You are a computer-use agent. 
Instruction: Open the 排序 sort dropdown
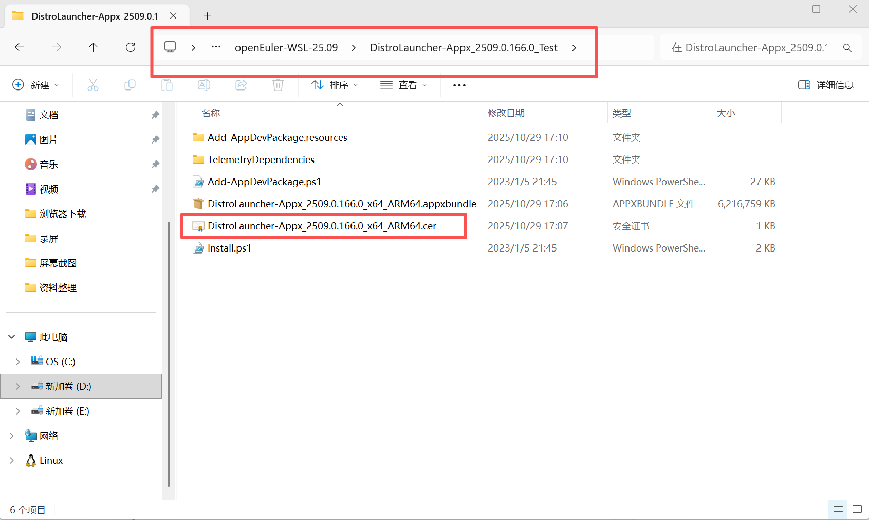tap(335, 85)
